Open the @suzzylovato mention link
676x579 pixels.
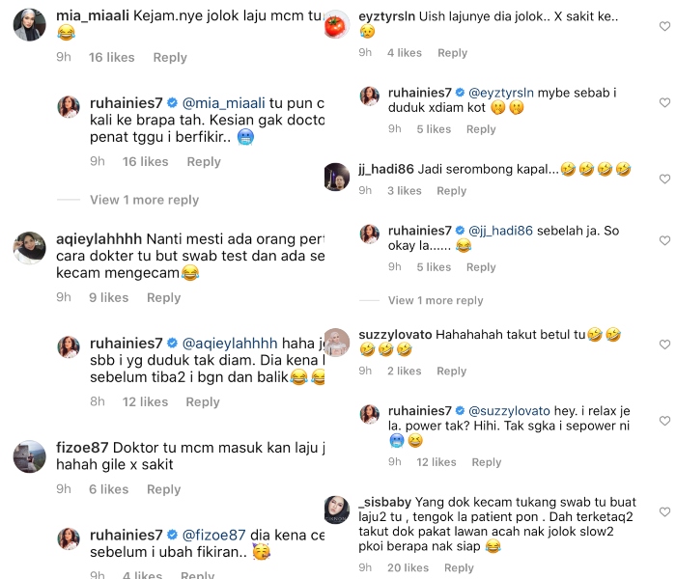(509, 411)
